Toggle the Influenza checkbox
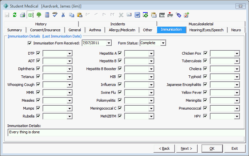Viewport: 249px width, 156px height. click(x=120, y=84)
